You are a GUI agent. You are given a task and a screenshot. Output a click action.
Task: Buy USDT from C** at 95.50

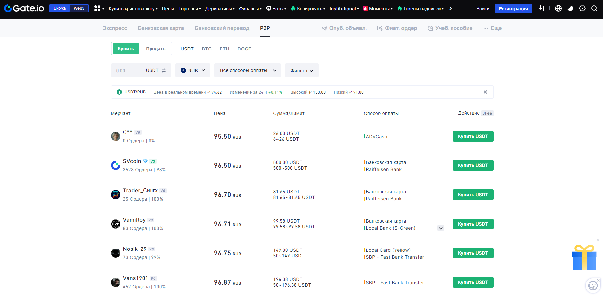click(473, 136)
